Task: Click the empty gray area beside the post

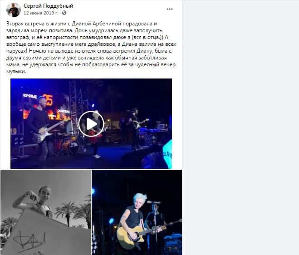Action: [x=240, y=127]
